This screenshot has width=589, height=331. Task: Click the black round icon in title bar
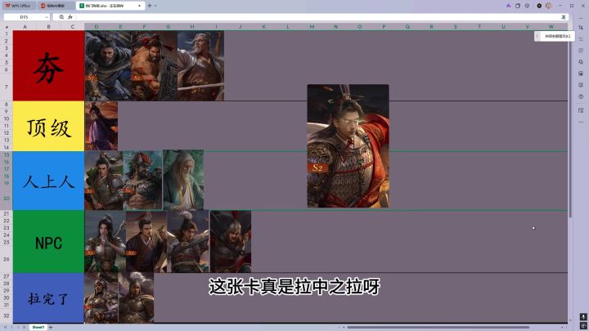[539, 6]
